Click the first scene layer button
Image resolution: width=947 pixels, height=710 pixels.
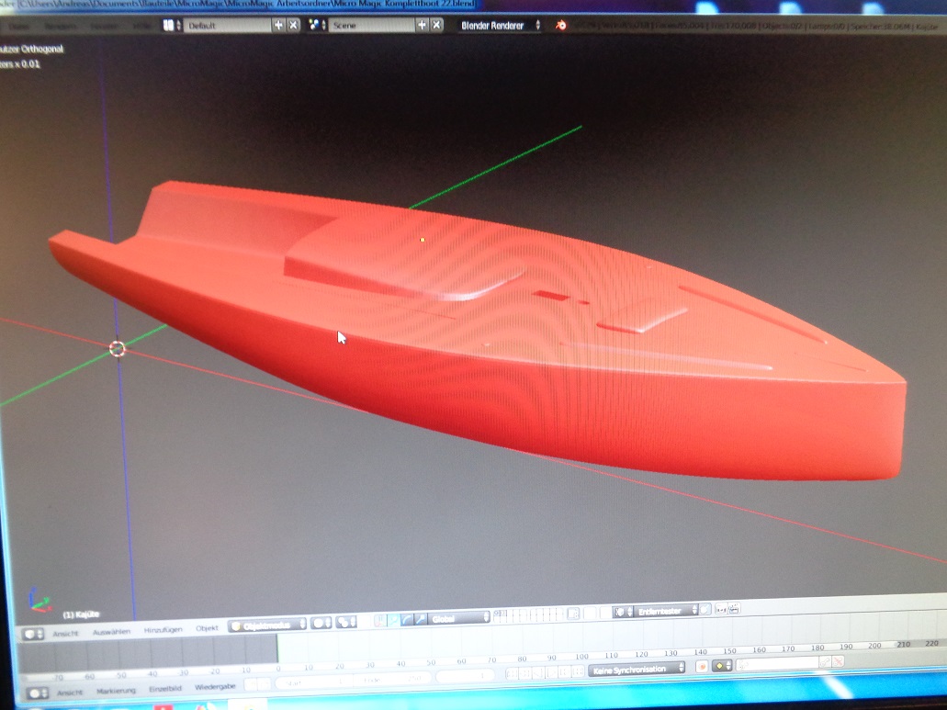(497, 613)
